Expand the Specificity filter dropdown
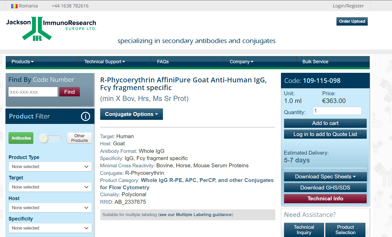Viewport: 392px width, 237px height. coord(50,228)
